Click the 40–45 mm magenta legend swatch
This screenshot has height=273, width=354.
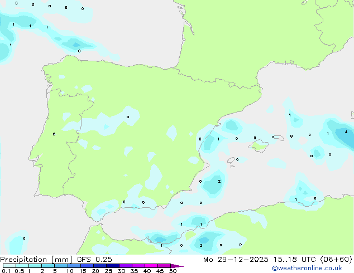pos(151,266)
